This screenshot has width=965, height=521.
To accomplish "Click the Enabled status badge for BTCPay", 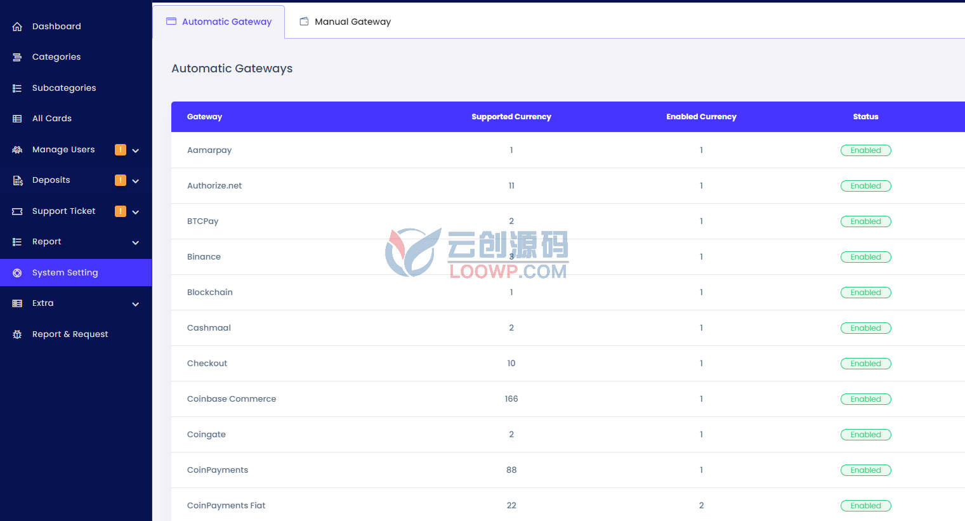I will click(x=866, y=221).
